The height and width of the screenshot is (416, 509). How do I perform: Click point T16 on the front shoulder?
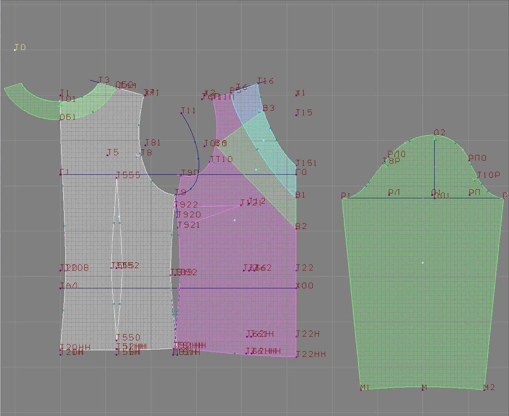click(258, 83)
